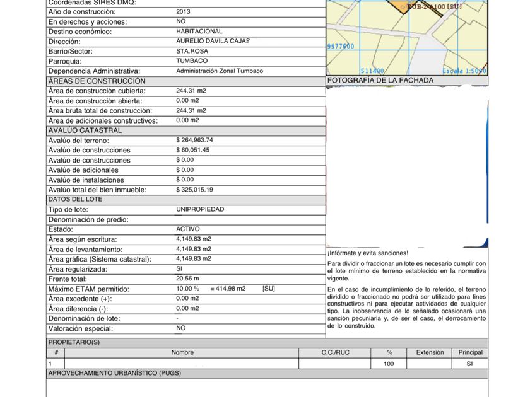This screenshot has width=530, height=397.
Task: Select the 511400 map coordinate label
Action: click(372, 71)
